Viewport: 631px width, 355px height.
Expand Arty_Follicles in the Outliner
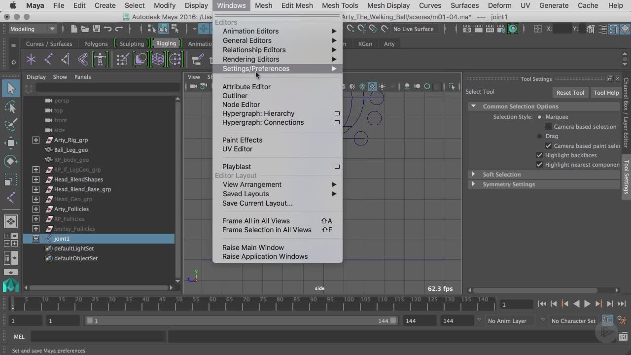(36, 209)
